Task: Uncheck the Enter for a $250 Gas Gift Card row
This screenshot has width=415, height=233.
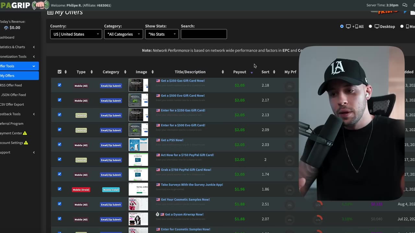Action: tap(59, 115)
